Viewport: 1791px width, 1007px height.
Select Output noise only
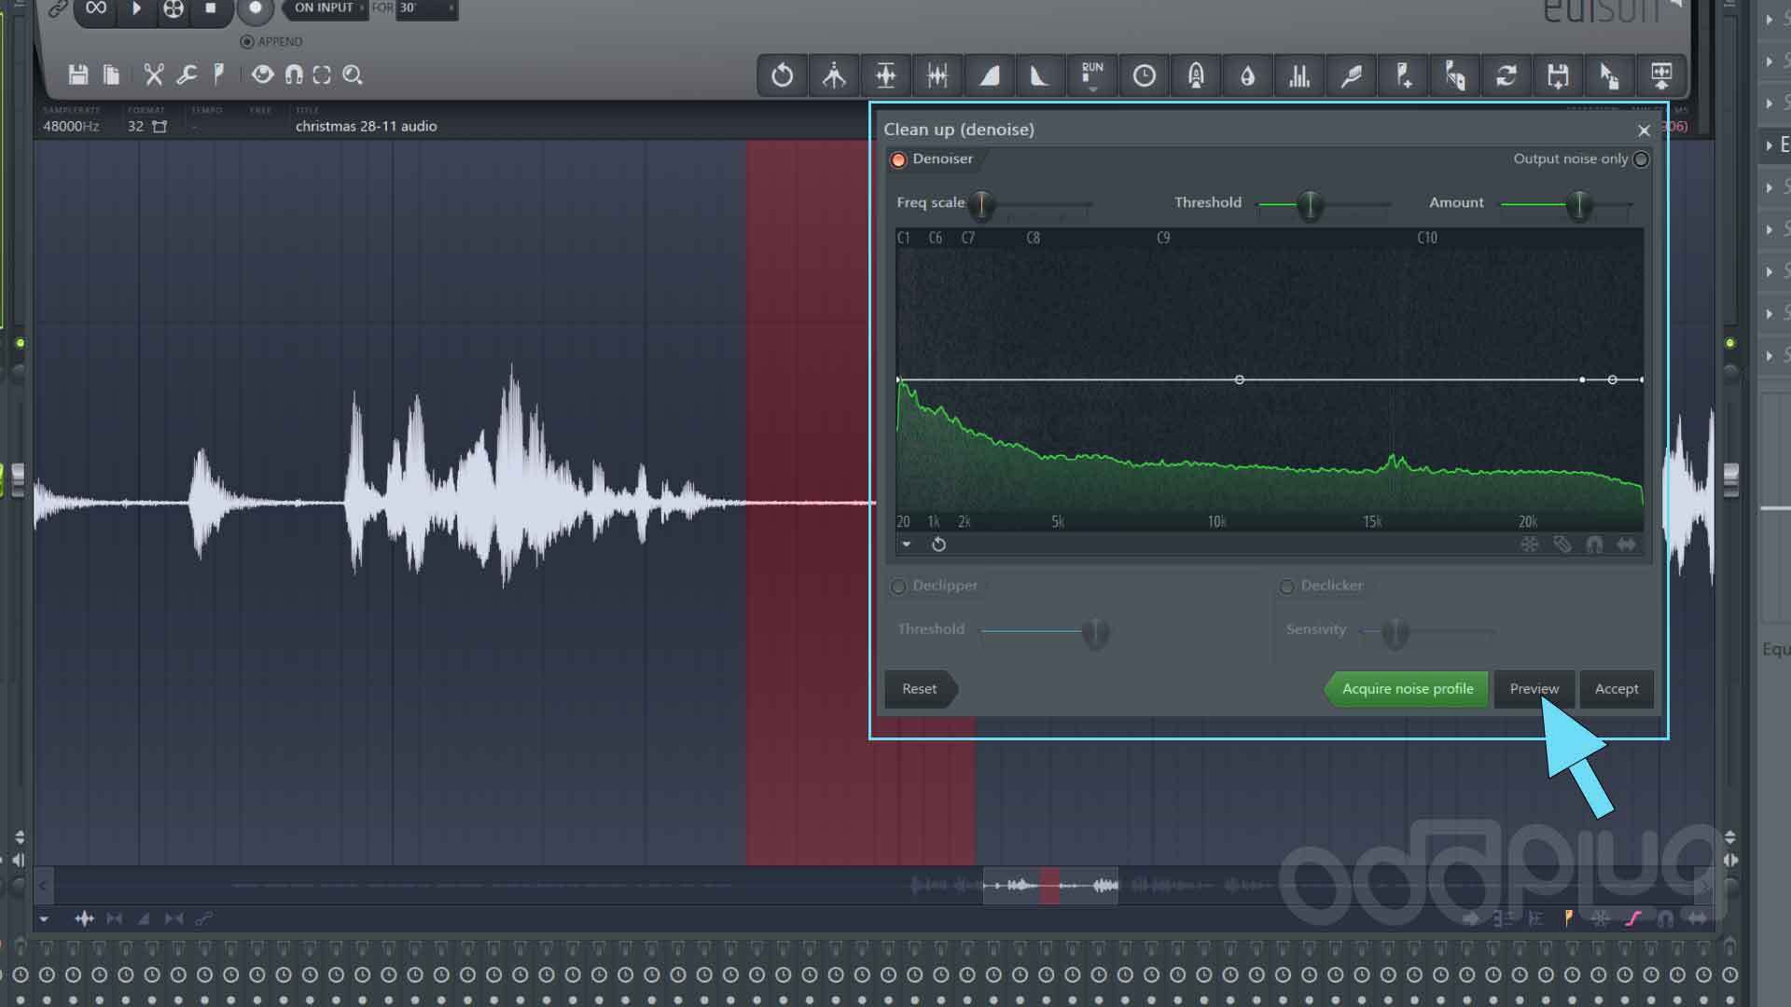coord(1641,159)
